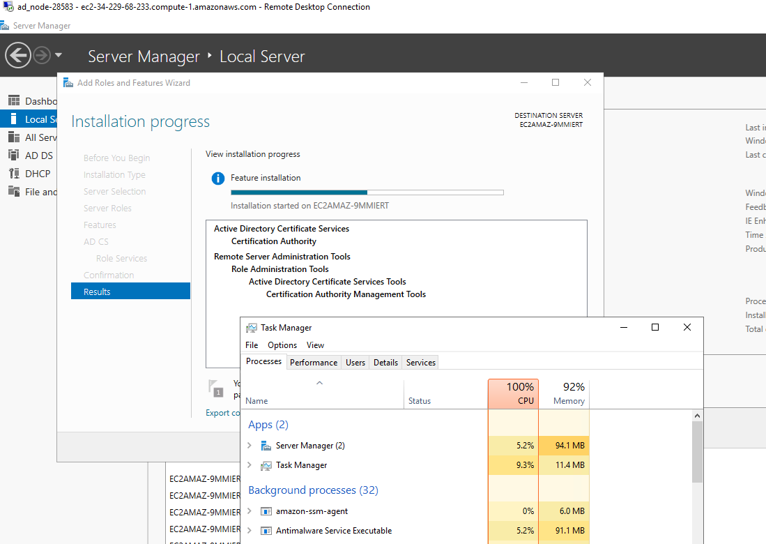
Task: Select the Role Administration Tools line
Action: [x=280, y=269]
